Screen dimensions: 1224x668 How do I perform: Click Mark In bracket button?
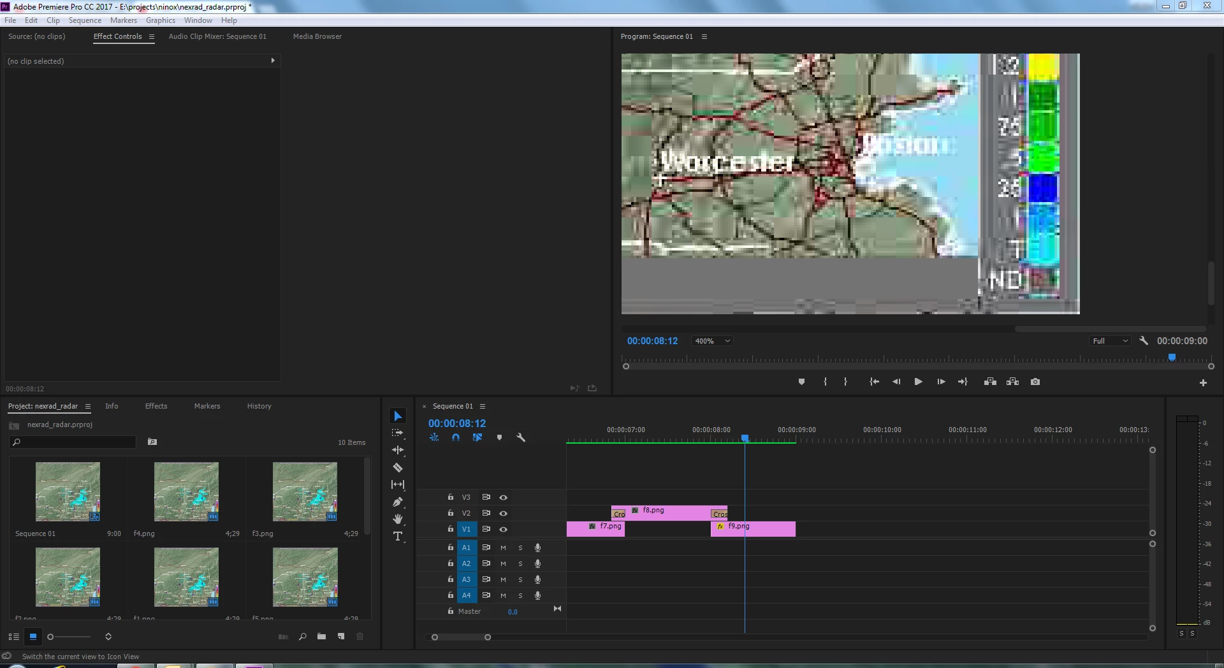(825, 382)
